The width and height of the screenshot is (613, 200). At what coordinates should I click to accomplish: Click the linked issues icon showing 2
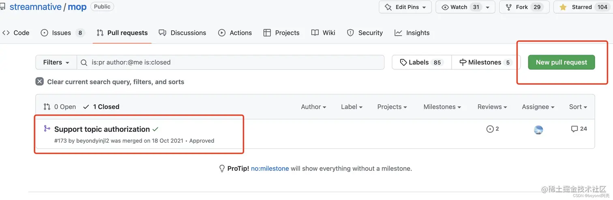[x=490, y=129]
